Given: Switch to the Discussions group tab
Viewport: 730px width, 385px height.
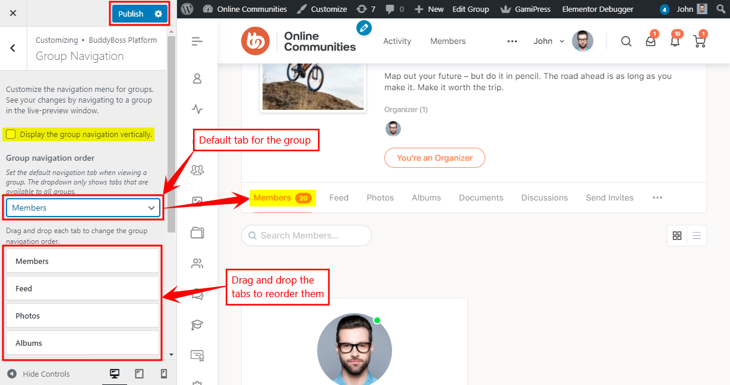Looking at the screenshot, I should (544, 198).
